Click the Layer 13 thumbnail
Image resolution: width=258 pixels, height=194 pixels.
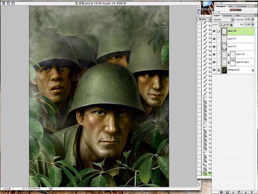(x=224, y=47)
